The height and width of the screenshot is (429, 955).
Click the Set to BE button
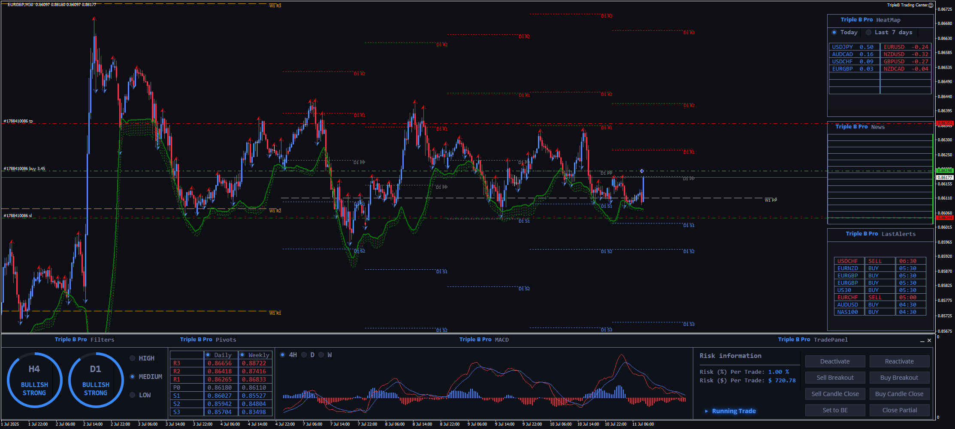835,410
